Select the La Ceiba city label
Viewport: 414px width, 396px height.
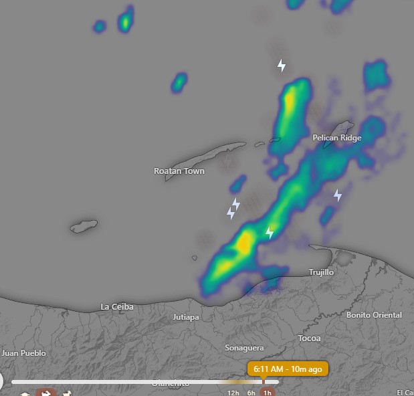117,307
